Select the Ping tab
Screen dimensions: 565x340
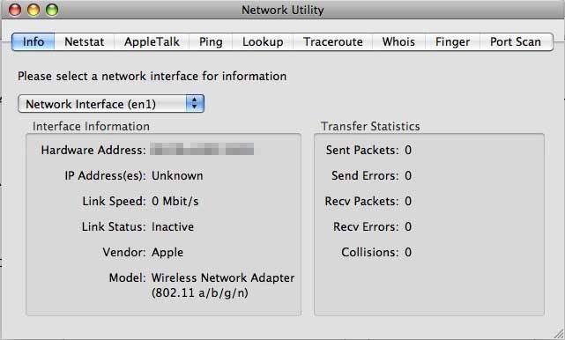pos(211,41)
